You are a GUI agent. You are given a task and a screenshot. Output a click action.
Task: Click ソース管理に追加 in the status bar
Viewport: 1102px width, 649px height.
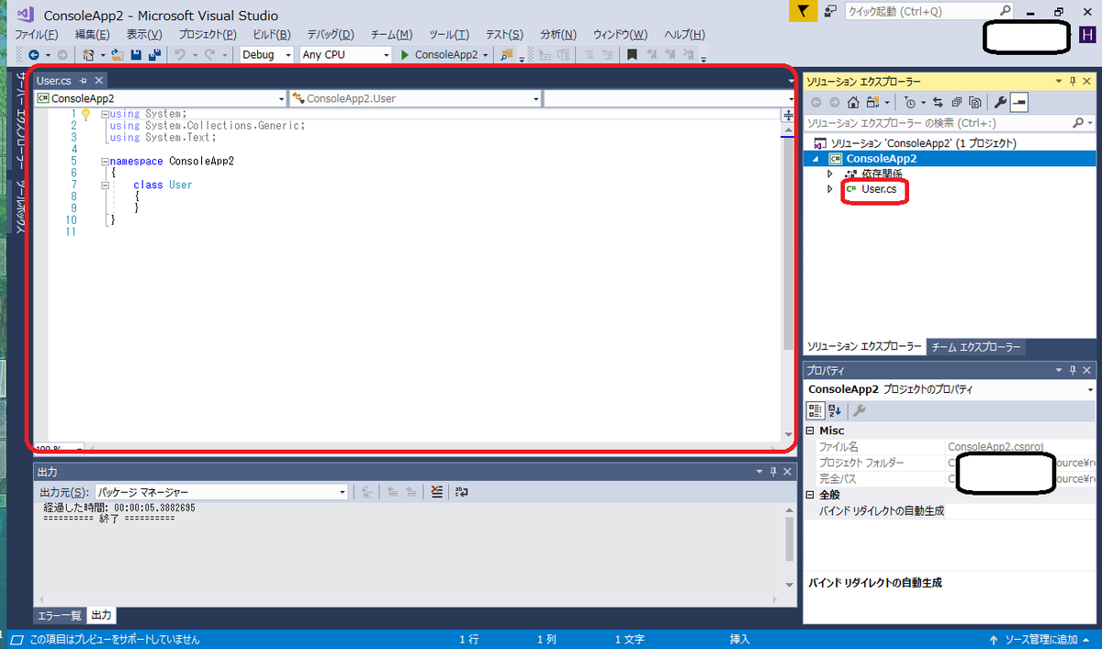click(1041, 639)
